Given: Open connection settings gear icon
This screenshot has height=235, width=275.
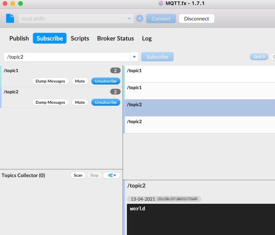Looking at the screenshot, I should 140,19.
